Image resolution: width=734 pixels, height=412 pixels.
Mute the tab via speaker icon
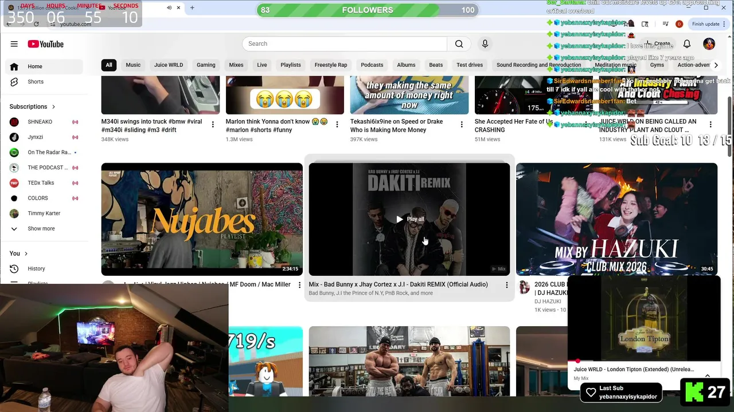[169, 7]
